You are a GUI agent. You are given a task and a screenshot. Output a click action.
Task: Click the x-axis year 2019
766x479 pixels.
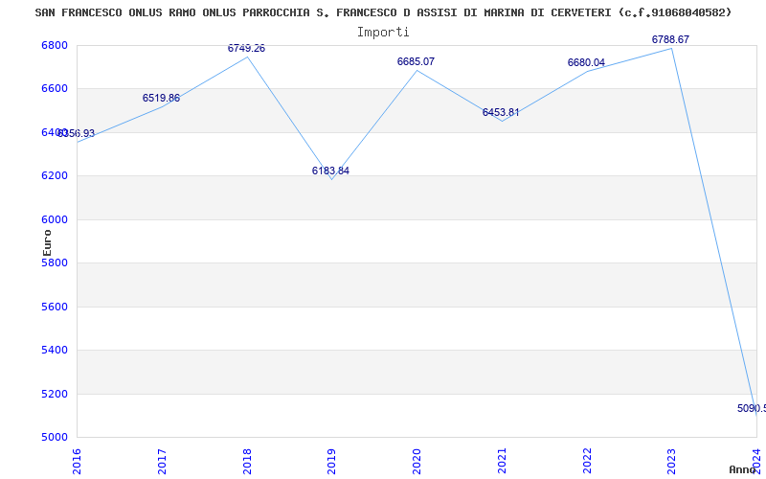332,461
